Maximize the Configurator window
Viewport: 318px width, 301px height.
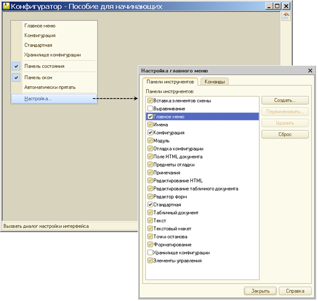pos(277,6)
